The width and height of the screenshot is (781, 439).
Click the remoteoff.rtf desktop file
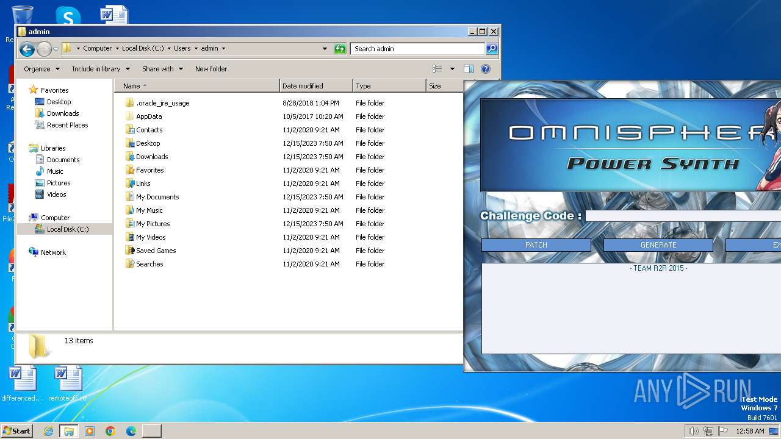click(68, 384)
